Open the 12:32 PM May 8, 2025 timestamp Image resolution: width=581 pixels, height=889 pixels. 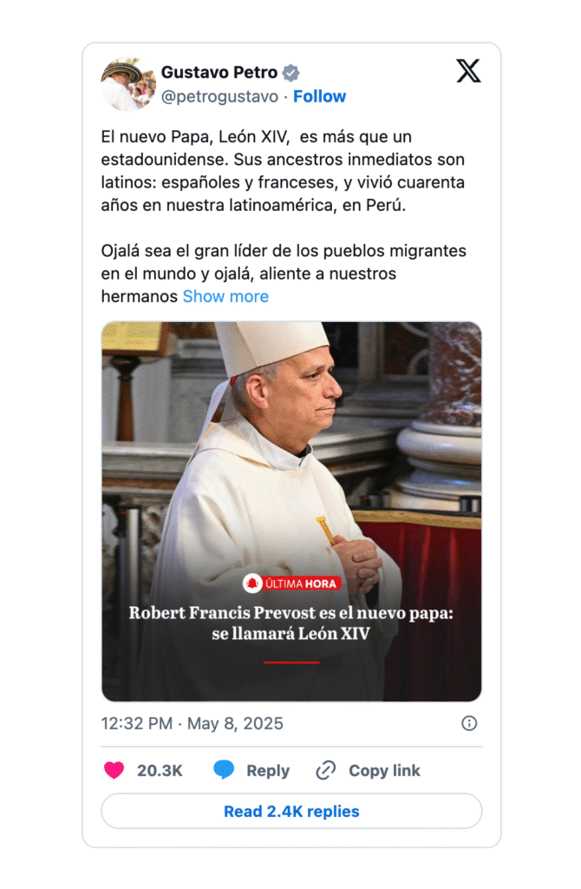point(192,723)
